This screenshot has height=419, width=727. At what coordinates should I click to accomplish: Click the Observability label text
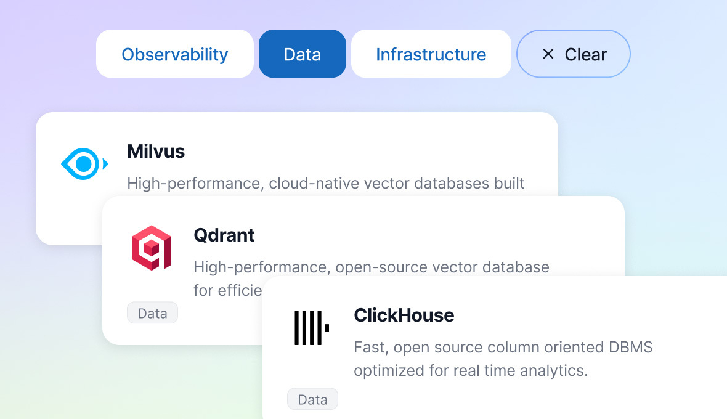tap(175, 55)
